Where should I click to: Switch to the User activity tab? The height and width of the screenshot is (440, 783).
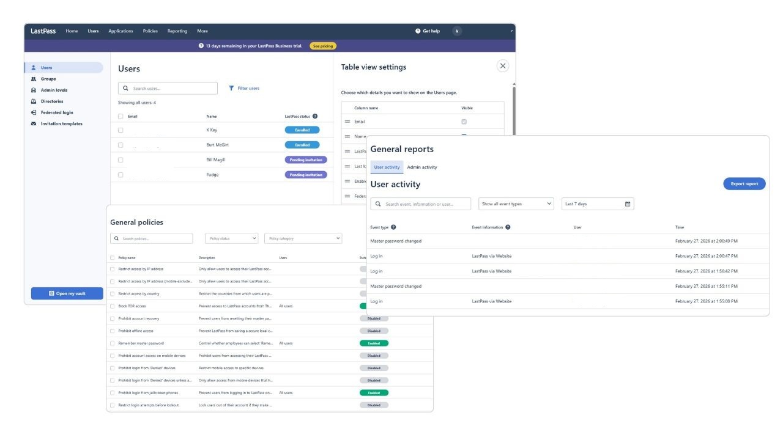pos(387,167)
